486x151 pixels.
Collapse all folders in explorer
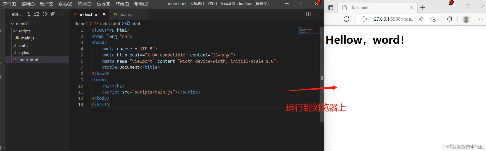(x=53, y=14)
